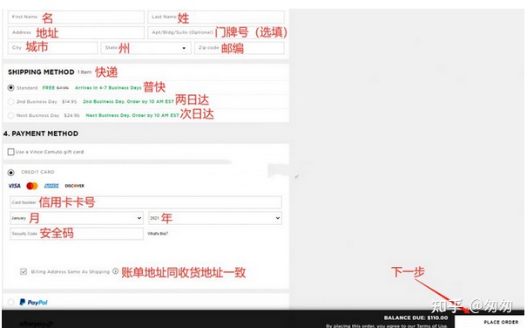
Task: Click the Shipping Method heading
Action: point(41,72)
